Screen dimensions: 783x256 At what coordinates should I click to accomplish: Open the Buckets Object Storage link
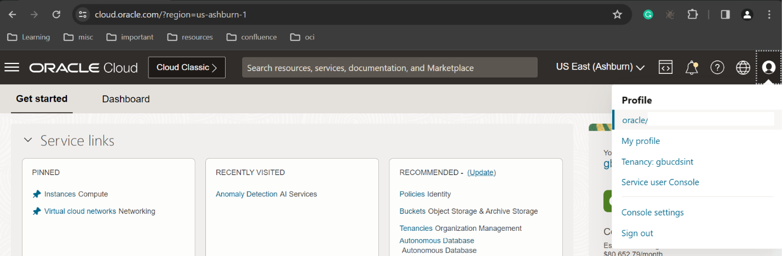(412, 211)
